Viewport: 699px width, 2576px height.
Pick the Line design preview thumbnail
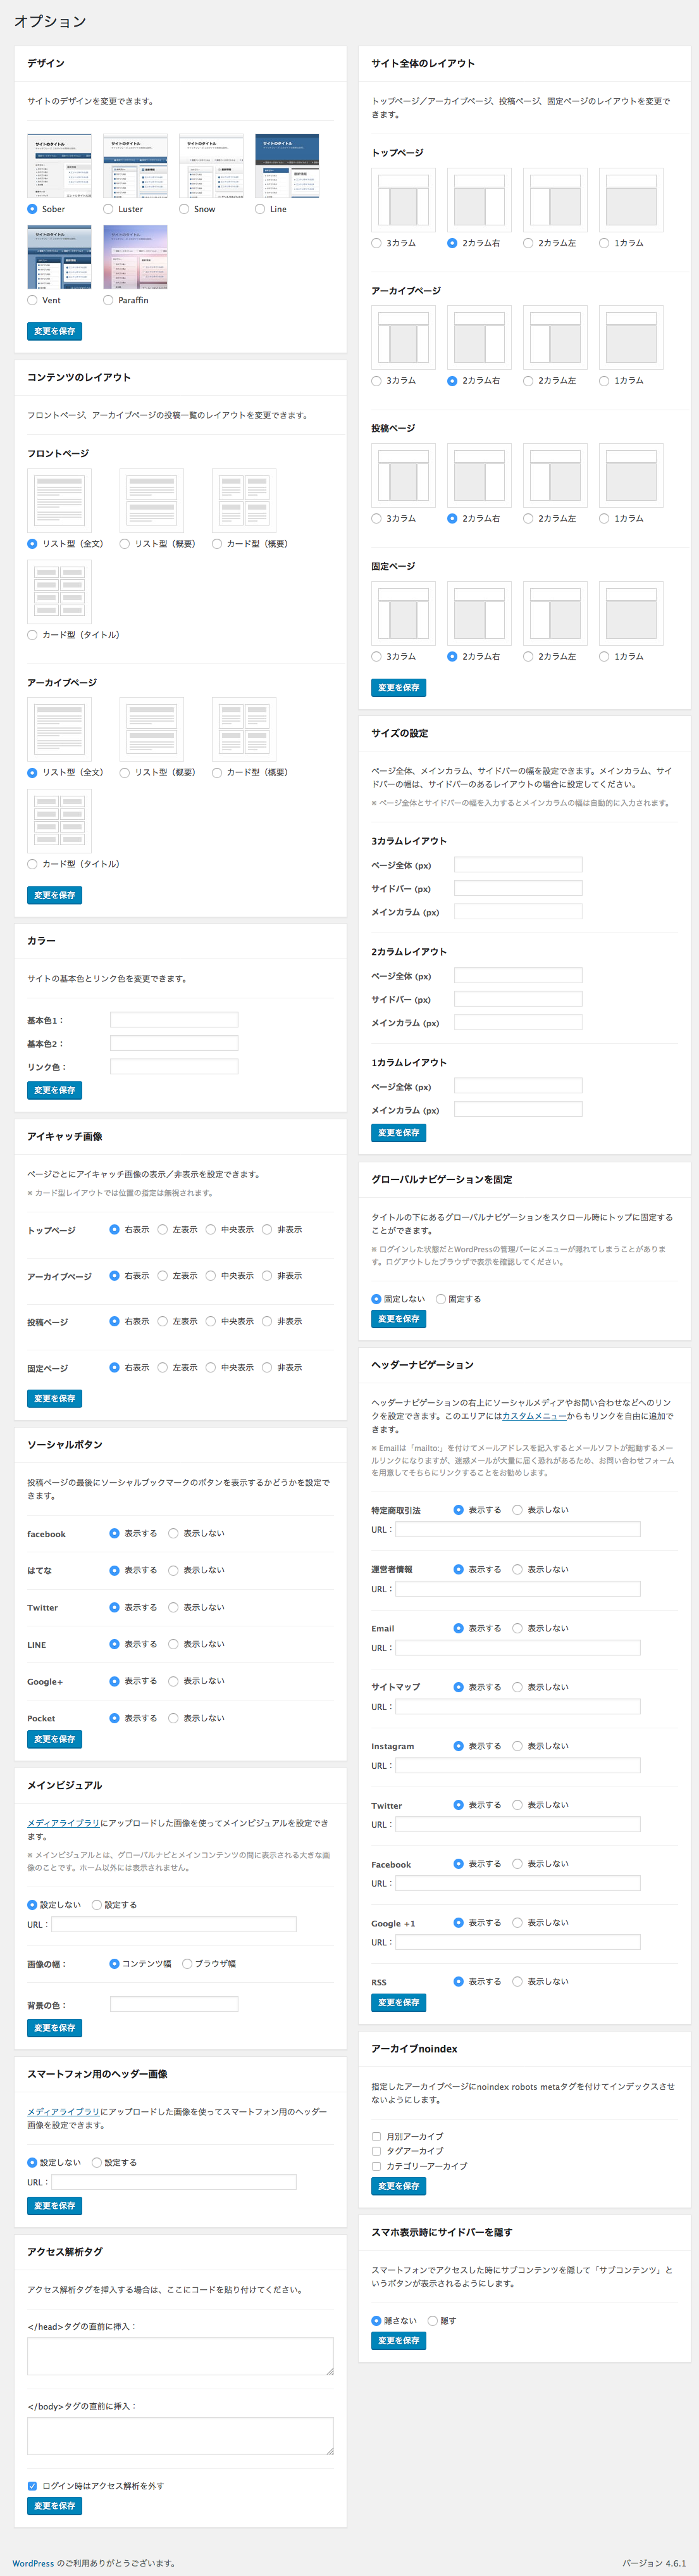pyautogui.click(x=287, y=166)
